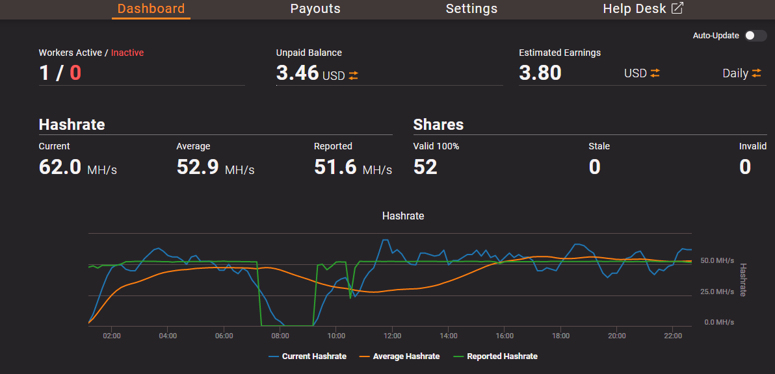Swap Unpaid Balance currency icon
The image size is (775, 374).
[x=353, y=75]
